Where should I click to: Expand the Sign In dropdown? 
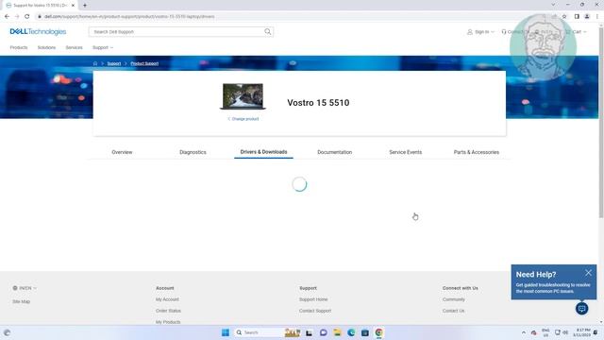(480, 32)
